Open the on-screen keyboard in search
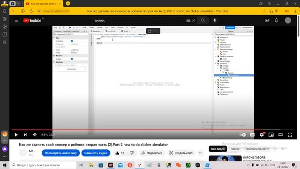This screenshot has height=169, width=300. coord(188,21)
